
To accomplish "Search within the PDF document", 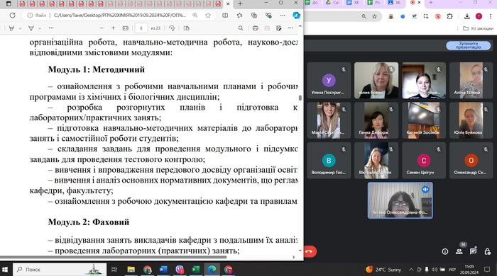I will pos(241,28).
